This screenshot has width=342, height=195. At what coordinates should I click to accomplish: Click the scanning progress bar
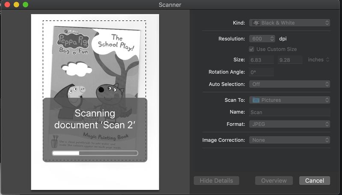[95, 153]
